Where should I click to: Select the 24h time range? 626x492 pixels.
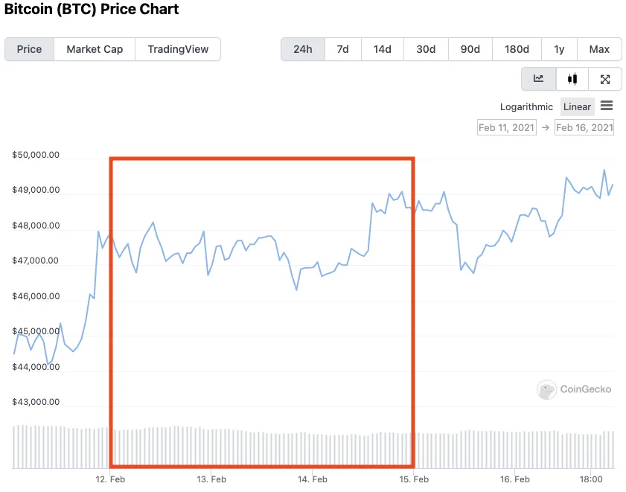[303, 49]
